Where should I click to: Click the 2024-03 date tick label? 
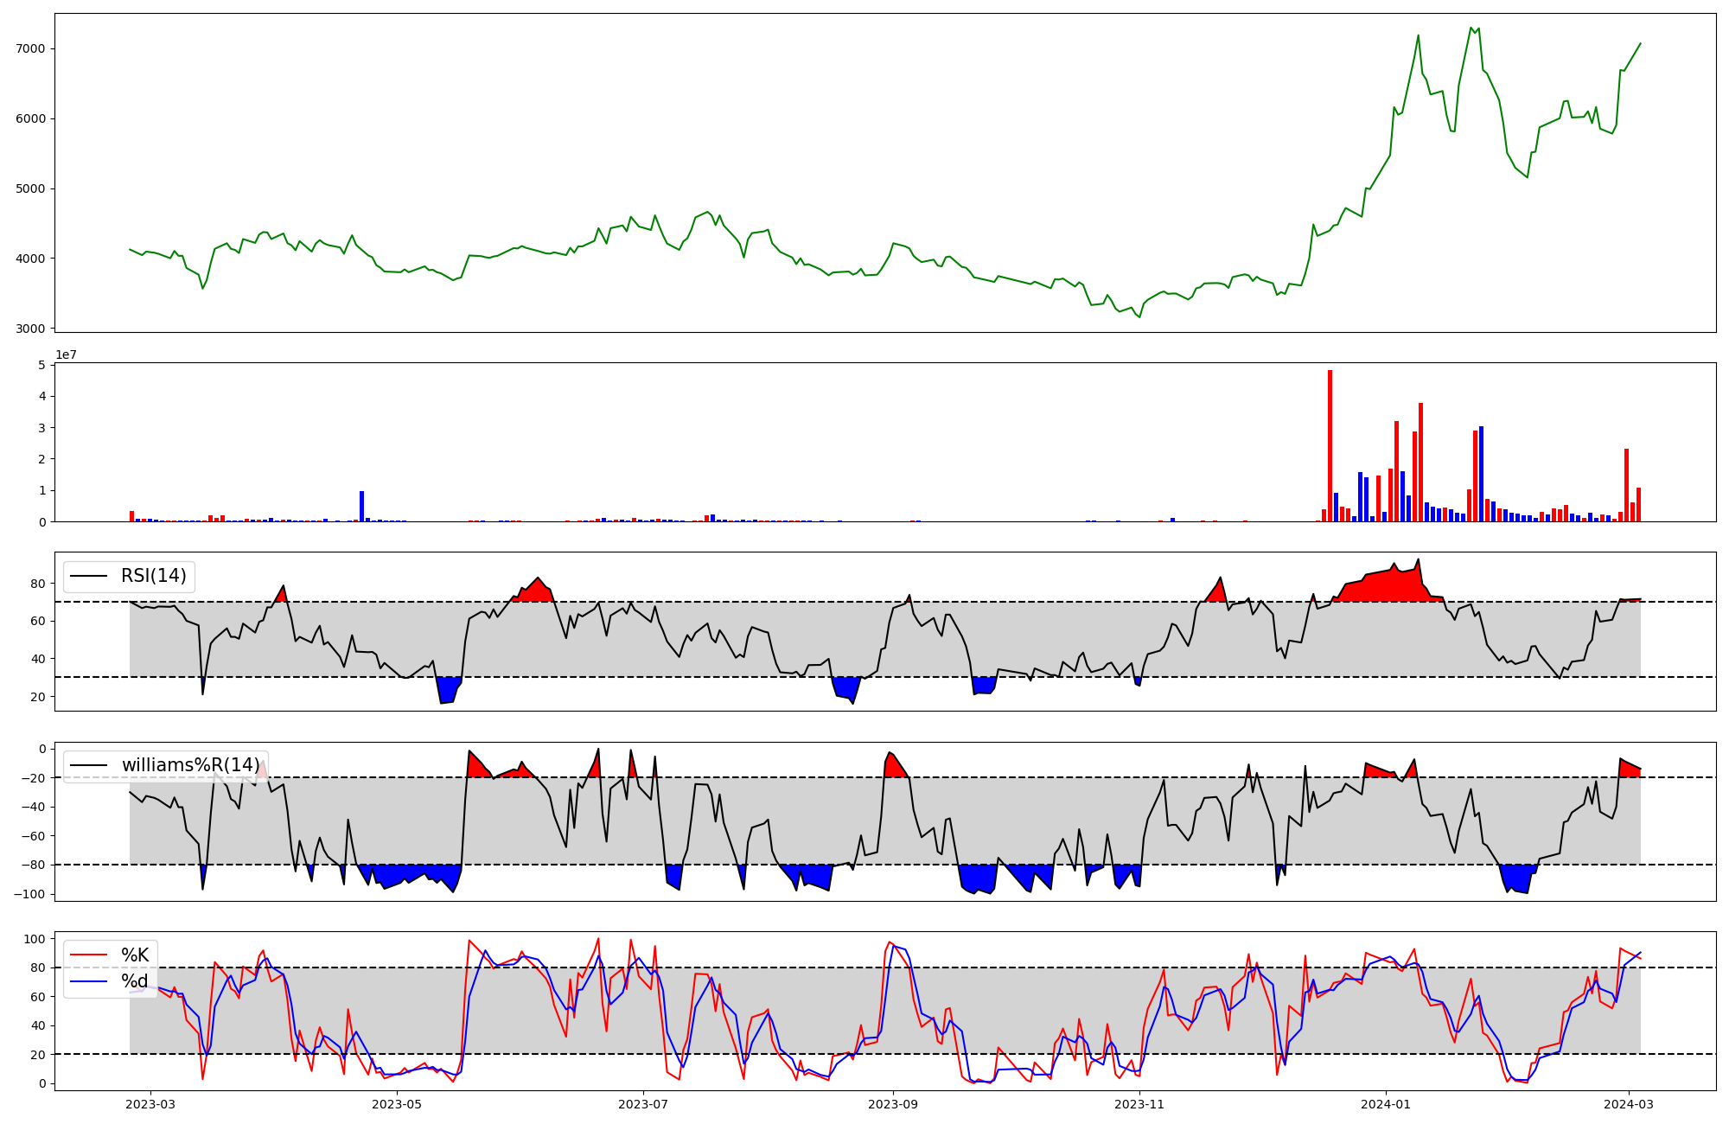pos(1629,1103)
